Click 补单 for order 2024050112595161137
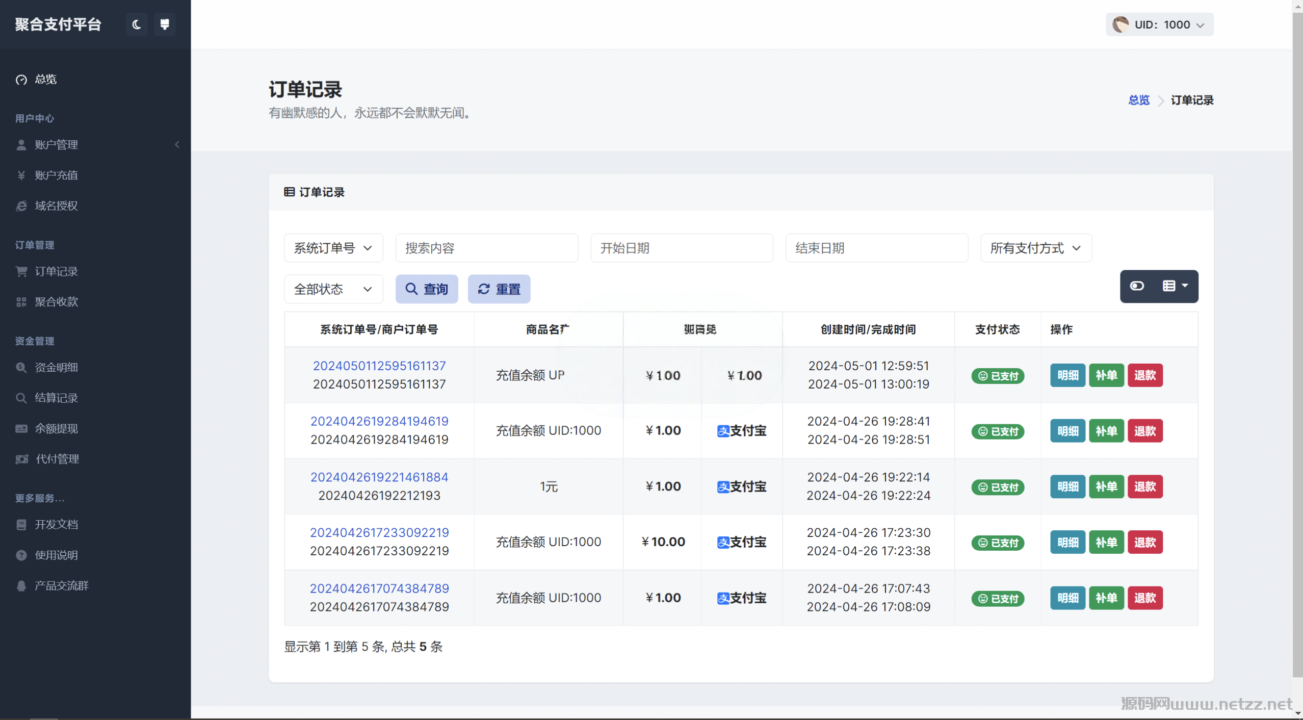This screenshot has width=1303, height=720. click(1106, 375)
